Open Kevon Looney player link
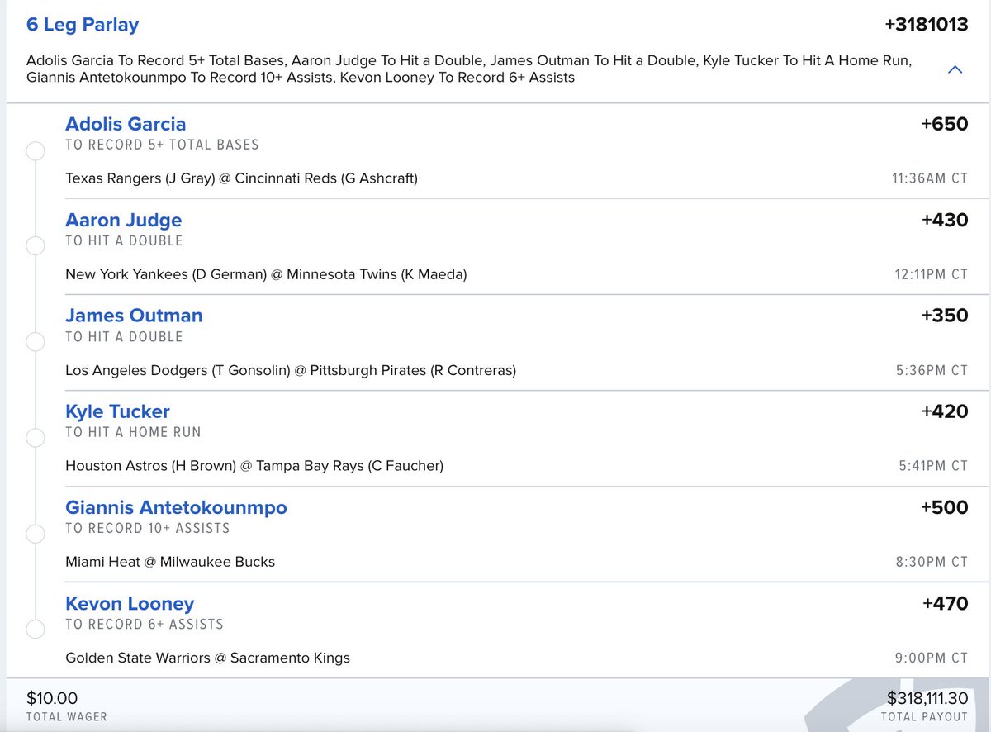 [130, 603]
